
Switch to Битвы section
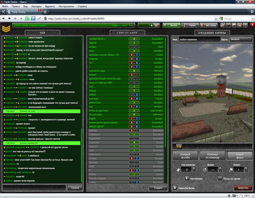pyautogui.click(x=171, y=25)
